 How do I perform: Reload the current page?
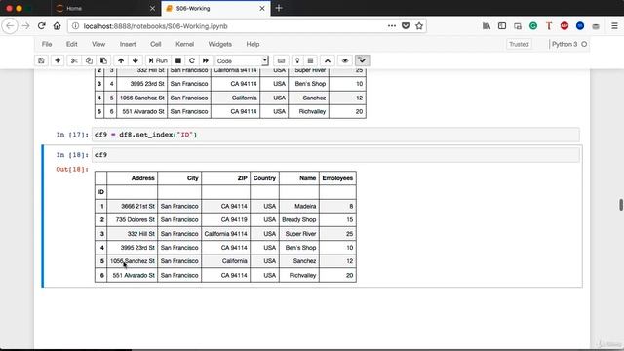(x=41, y=26)
